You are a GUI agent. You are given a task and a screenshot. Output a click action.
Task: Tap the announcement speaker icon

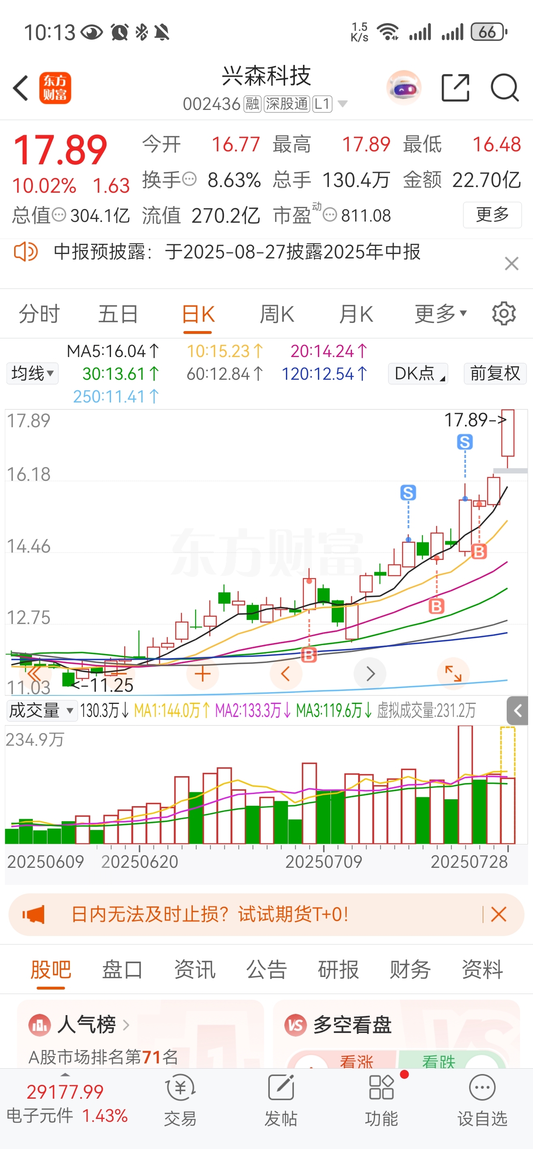[26, 252]
